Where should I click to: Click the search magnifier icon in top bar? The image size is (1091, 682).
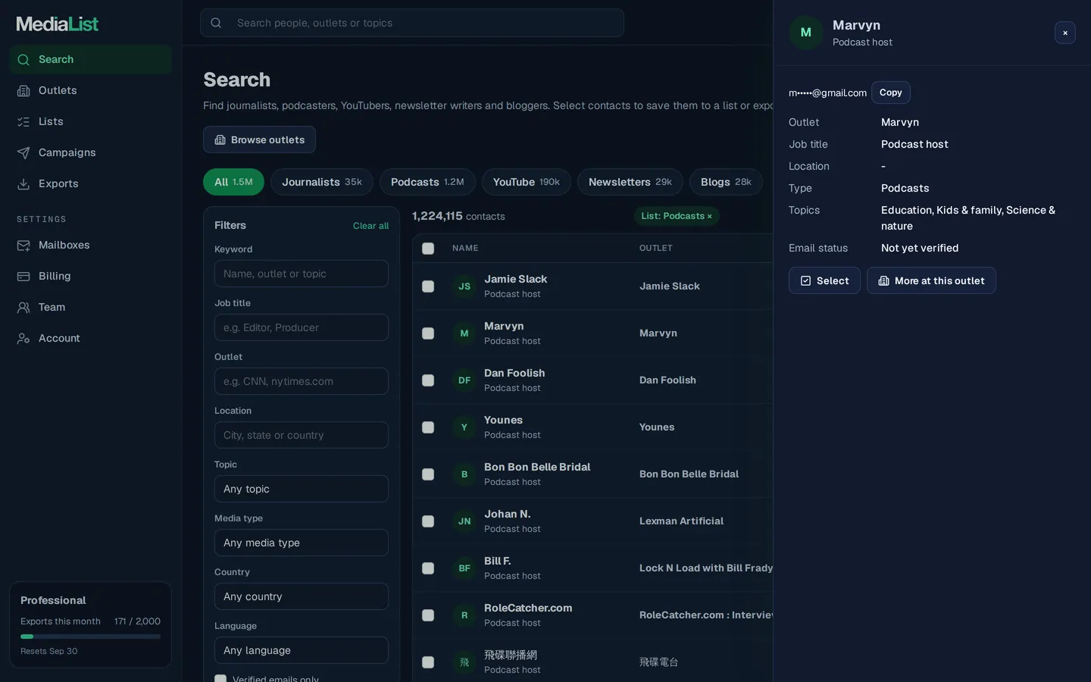216,23
